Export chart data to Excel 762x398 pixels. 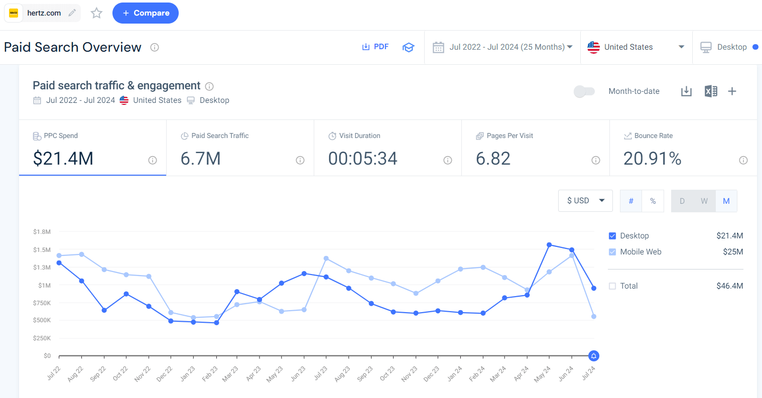tap(710, 91)
